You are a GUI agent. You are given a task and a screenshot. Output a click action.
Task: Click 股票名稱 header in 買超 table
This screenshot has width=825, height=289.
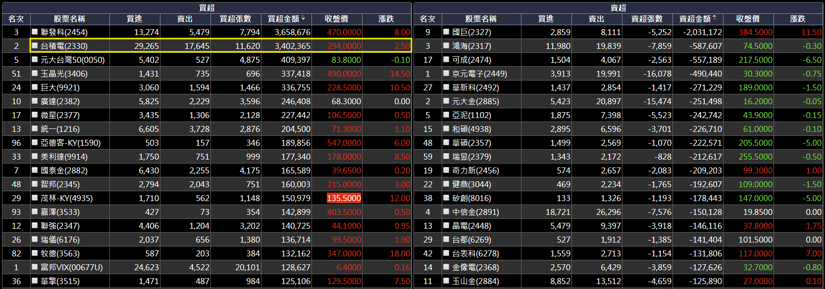pyautogui.click(x=69, y=19)
